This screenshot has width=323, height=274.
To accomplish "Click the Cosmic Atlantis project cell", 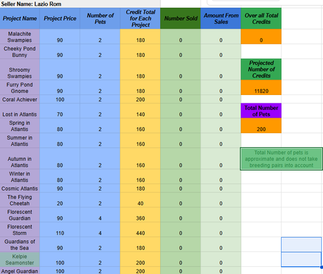I will tap(20, 188).
